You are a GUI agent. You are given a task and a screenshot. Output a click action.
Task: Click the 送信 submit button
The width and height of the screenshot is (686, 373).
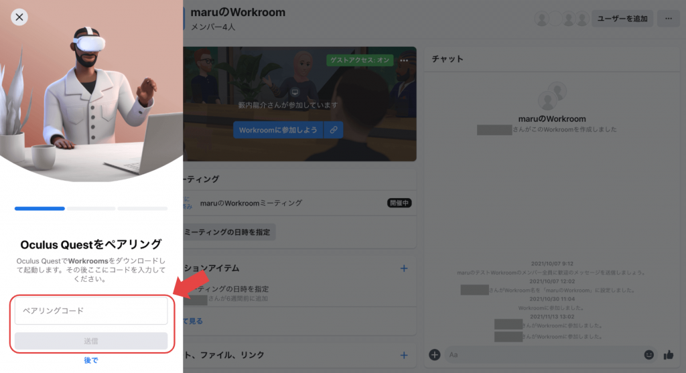click(91, 341)
